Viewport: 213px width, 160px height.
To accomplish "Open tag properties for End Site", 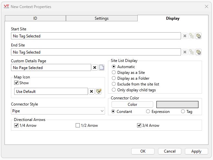I will [192, 52].
